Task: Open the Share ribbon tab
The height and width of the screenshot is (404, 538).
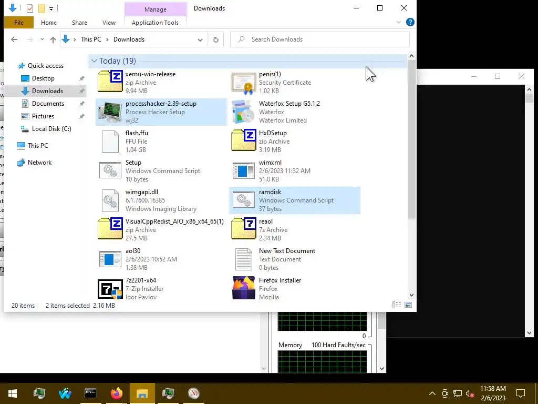Action: click(79, 23)
